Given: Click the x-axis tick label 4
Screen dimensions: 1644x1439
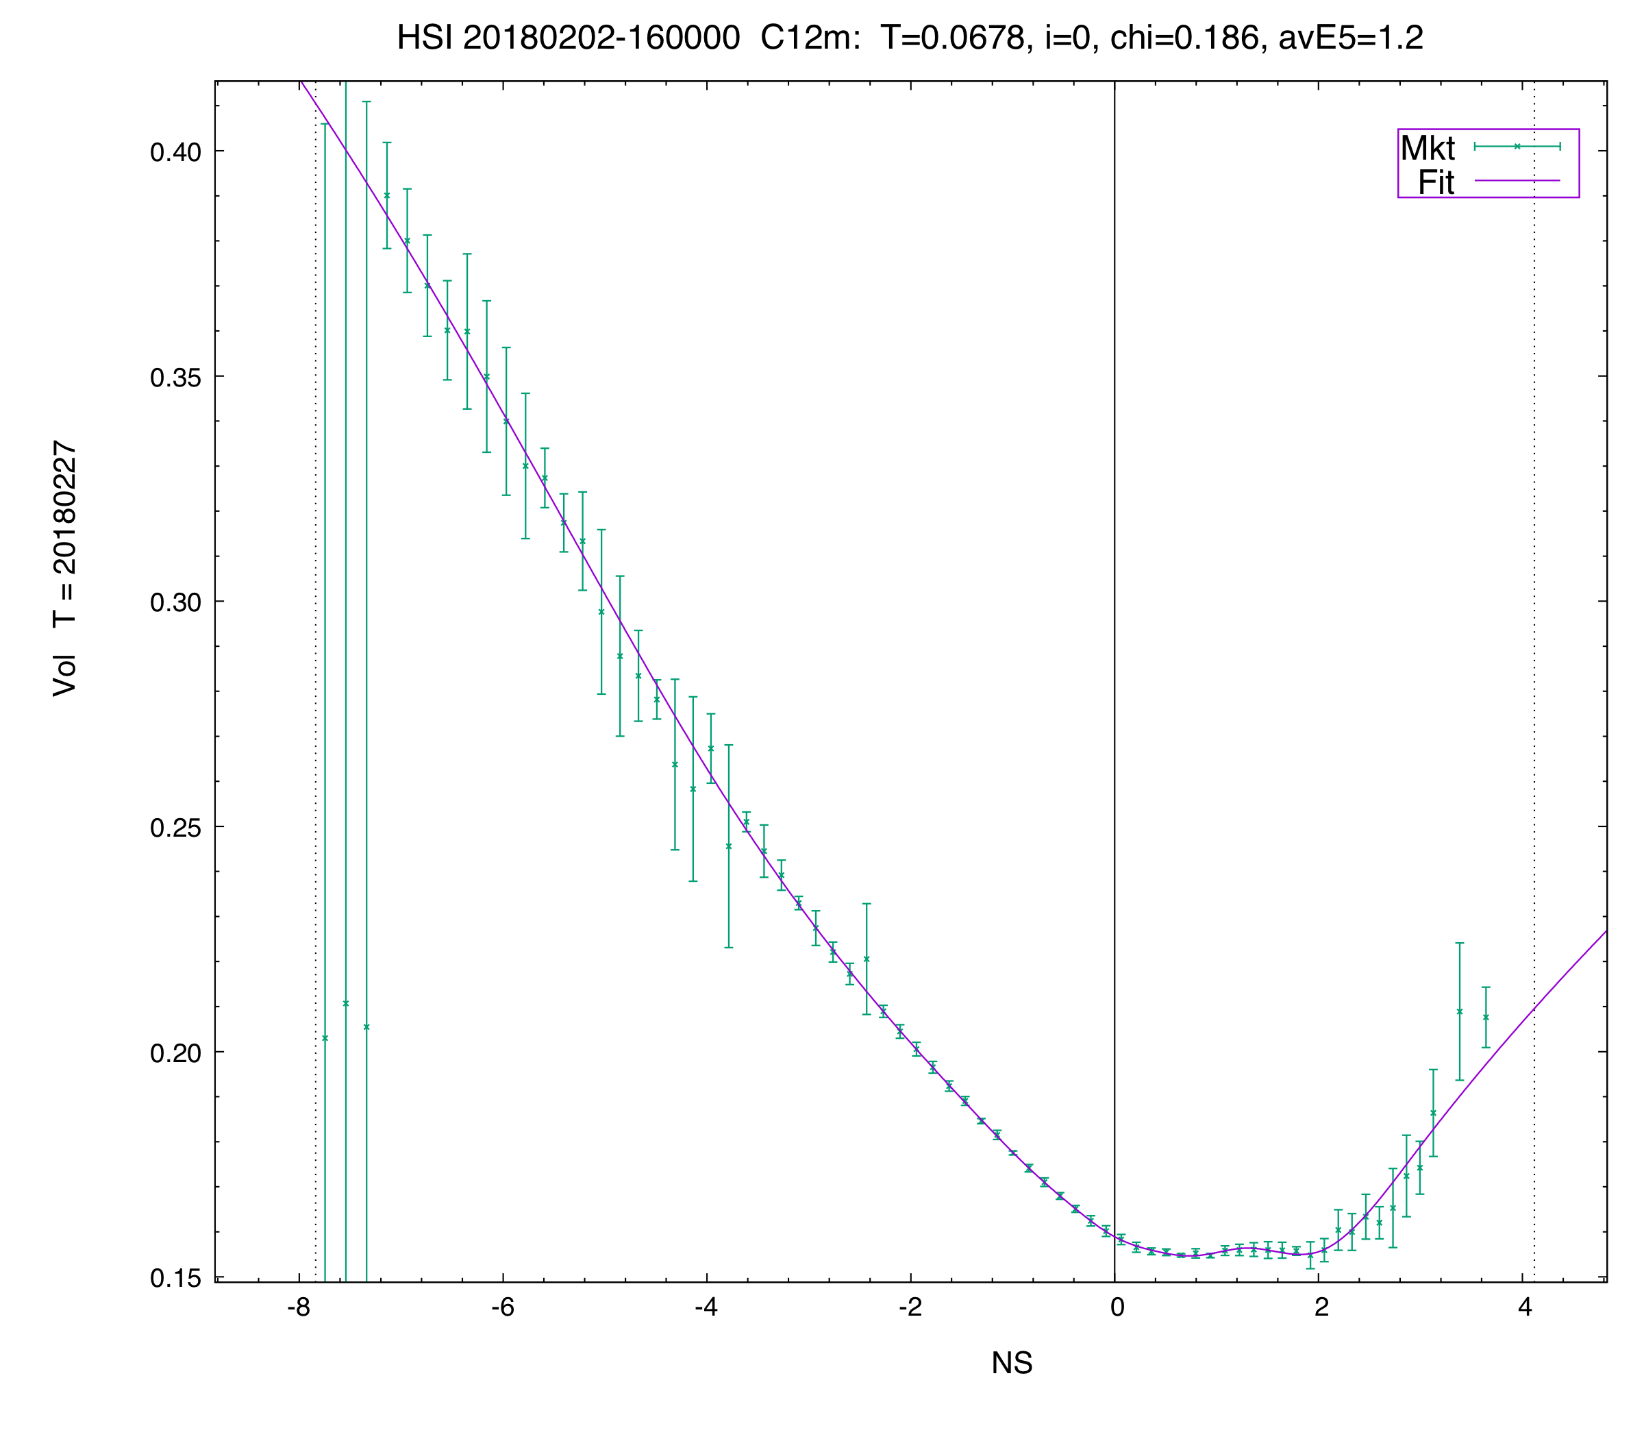Looking at the screenshot, I should click(x=1525, y=1307).
